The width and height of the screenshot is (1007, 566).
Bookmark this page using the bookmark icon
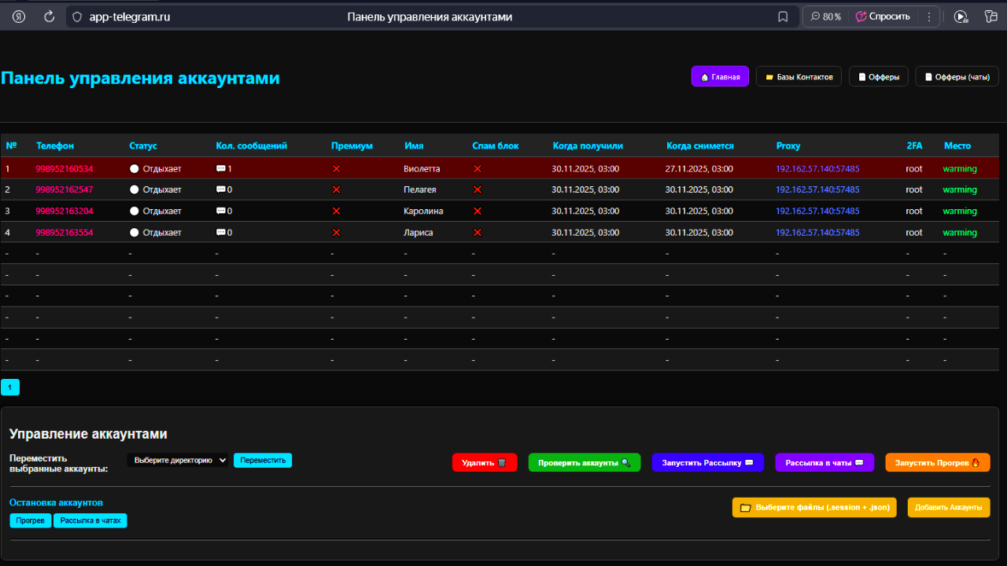point(783,17)
